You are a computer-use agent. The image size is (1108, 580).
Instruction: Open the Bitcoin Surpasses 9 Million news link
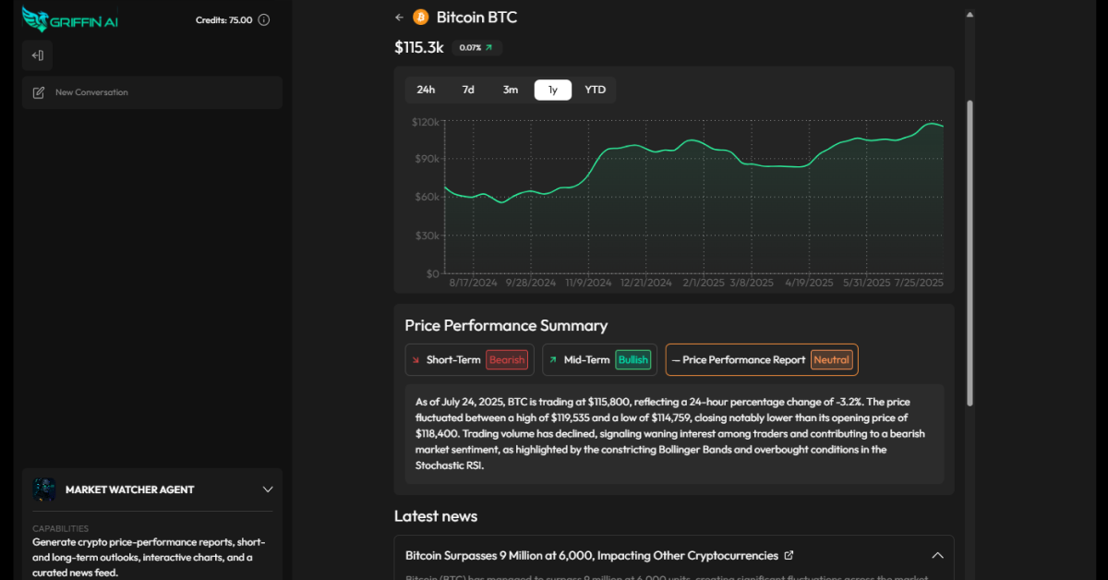point(592,556)
